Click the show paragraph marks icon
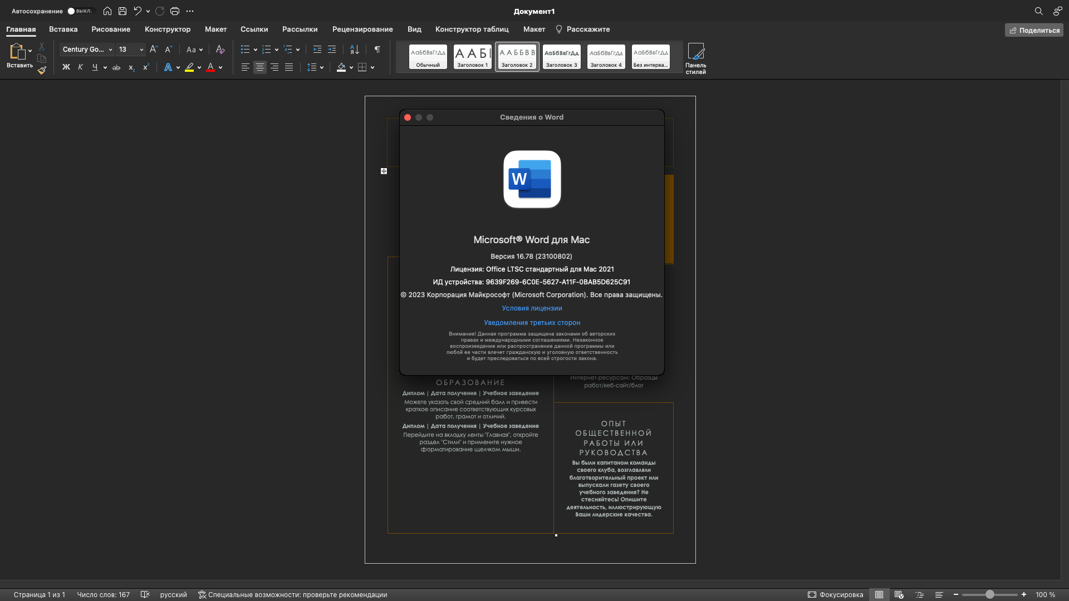 377,50
